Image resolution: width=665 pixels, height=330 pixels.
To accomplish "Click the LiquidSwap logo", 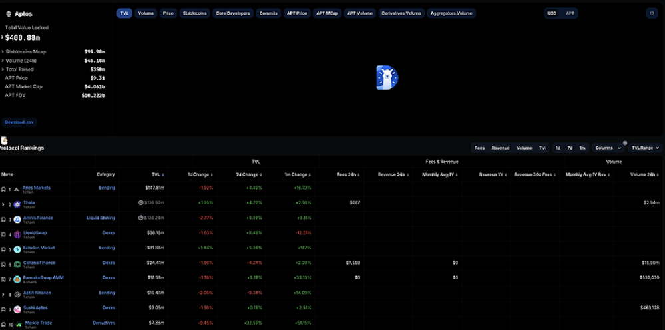I will (x=17, y=235).
